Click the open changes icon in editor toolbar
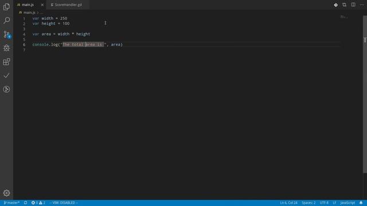Screen dimensions: 367x206 click(344, 5)
